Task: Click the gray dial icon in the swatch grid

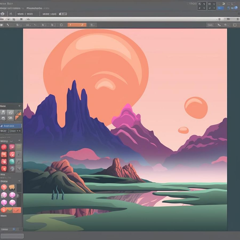Action: click(x=12, y=169)
